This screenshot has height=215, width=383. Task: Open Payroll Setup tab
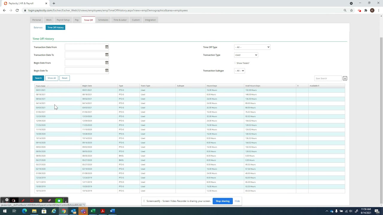(63, 20)
